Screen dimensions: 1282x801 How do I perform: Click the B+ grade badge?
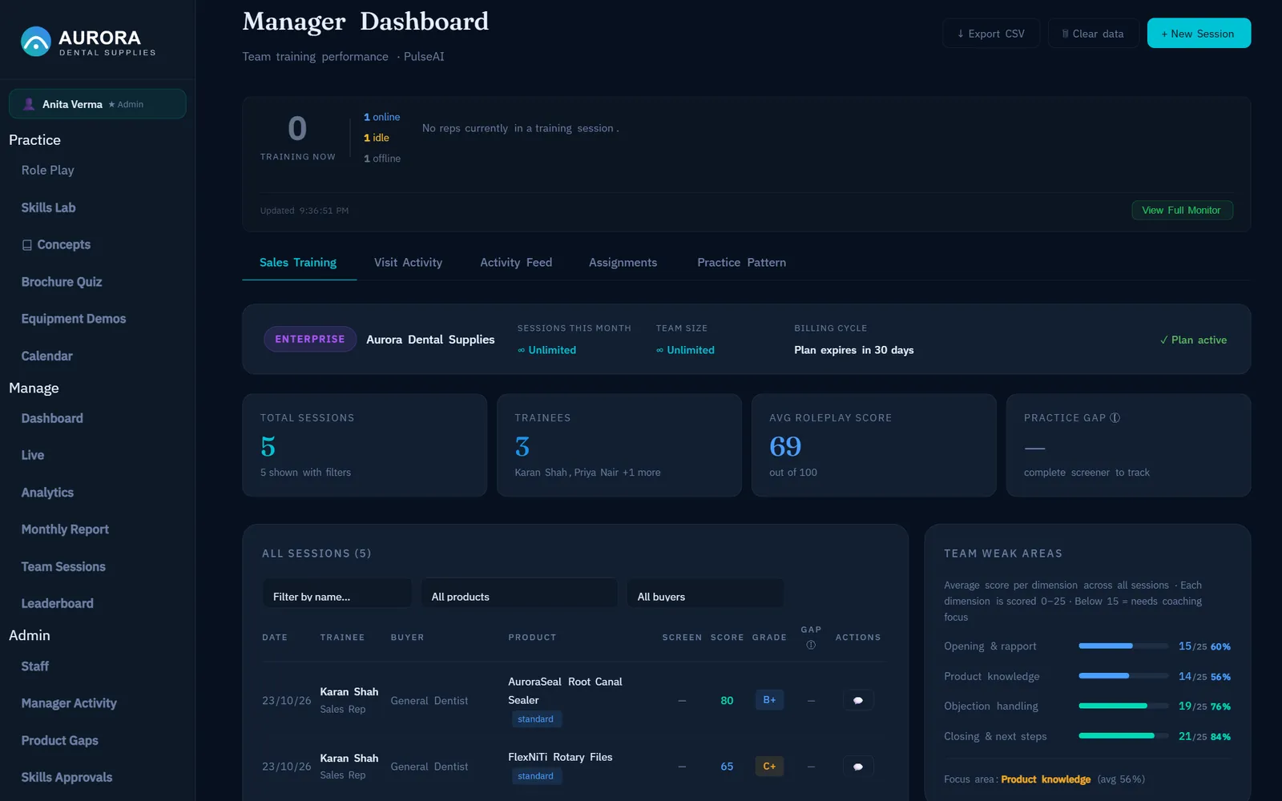(769, 700)
